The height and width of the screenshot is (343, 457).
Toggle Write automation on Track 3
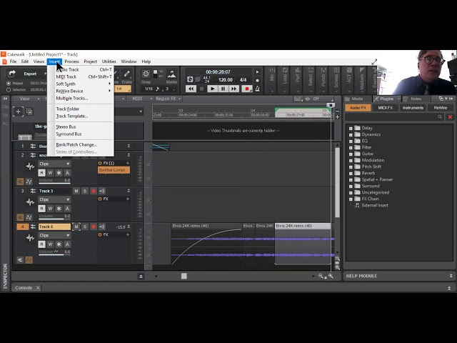coord(50,209)
